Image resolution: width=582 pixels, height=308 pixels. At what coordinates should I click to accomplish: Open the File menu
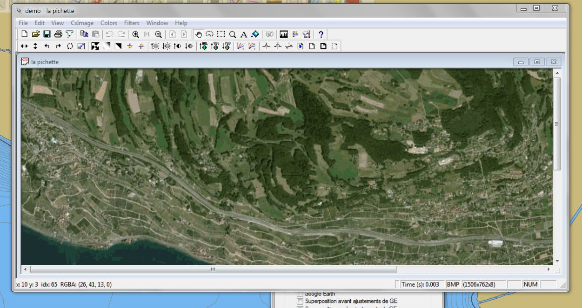(x=23, y=23)
